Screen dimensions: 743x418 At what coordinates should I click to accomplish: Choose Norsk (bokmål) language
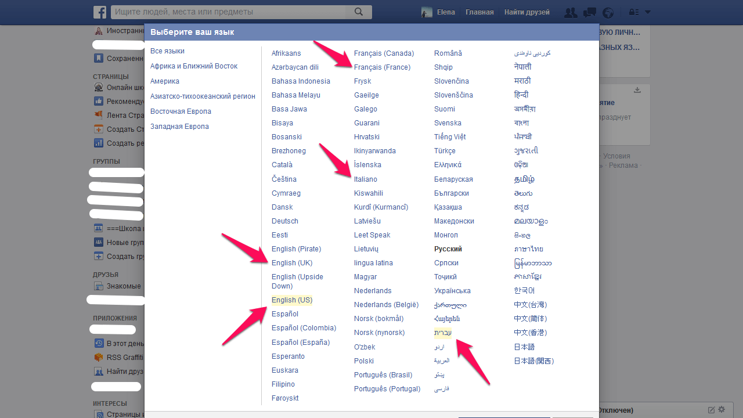[378, 319]
